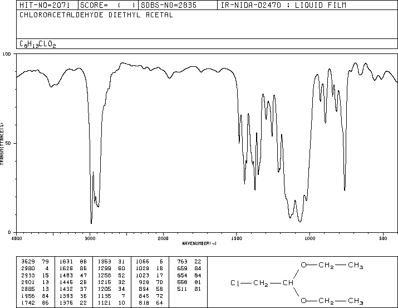Select the 1363 peak row
The height and width of the screenshot is (308, 398).
[x=111, y=261]
